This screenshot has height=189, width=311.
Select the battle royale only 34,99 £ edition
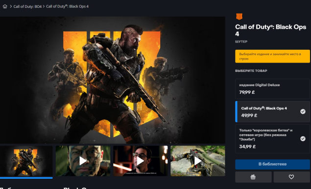(x=272, y=139)
